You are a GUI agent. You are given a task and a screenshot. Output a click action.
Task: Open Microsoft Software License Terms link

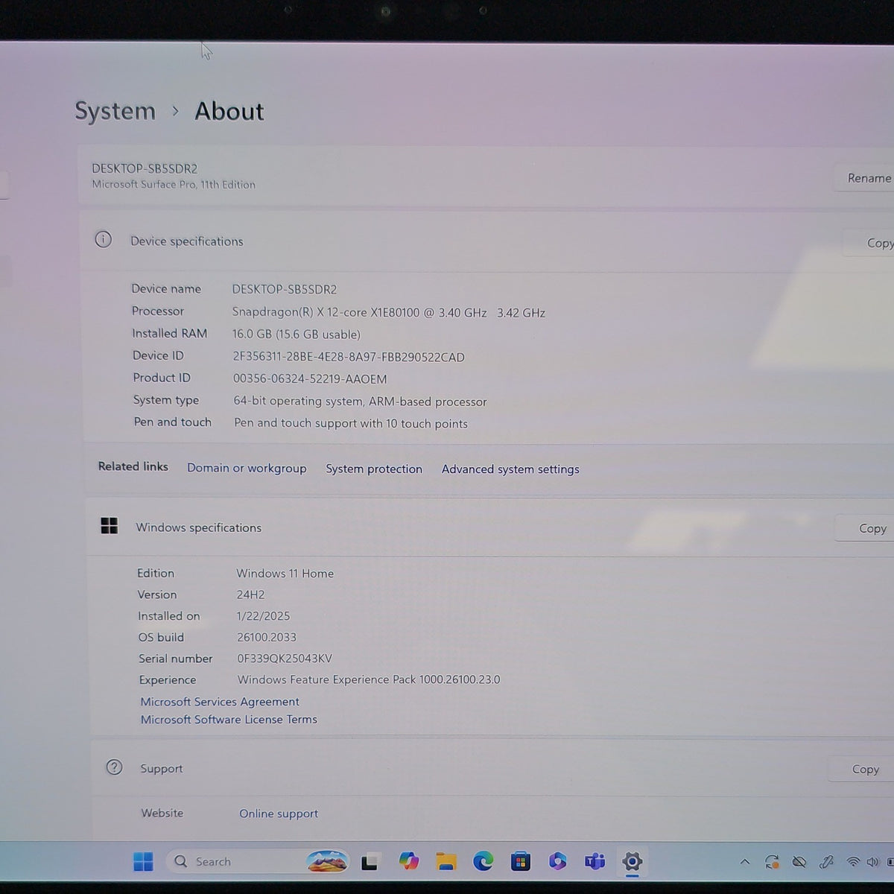(x=229, y=720)
